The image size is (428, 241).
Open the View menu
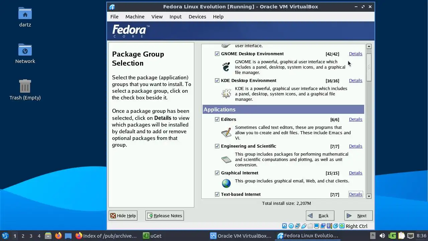point(157,16)
